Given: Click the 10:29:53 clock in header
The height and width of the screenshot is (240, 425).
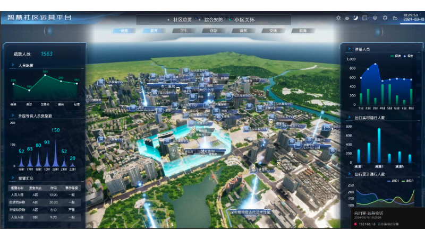Looking at the screenshot, I should click(411, 15).
